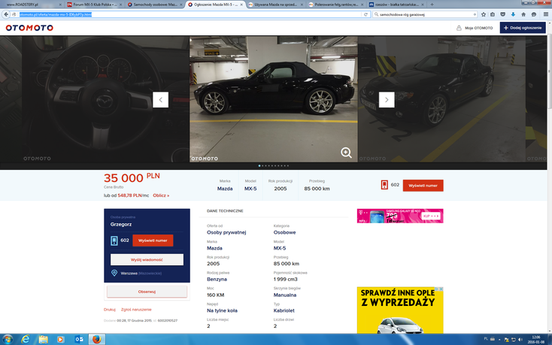Open the Windows Start menu
Viewport: 552px width, 345px height.
(x=8, y=340)
